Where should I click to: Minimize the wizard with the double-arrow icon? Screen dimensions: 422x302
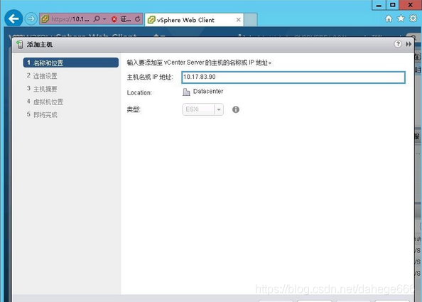(409, 44)
